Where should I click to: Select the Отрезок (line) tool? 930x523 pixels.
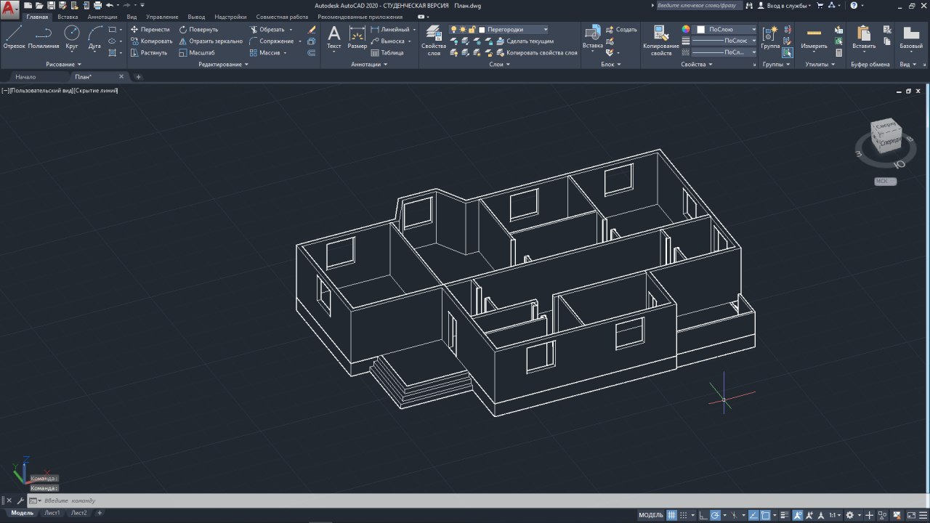coord(14,36)
